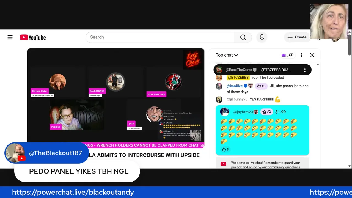The width and height of the screenshot is (352, 198).
Task: Open @EaseTheCrave pinned message banner
Action: click(262, 70)
